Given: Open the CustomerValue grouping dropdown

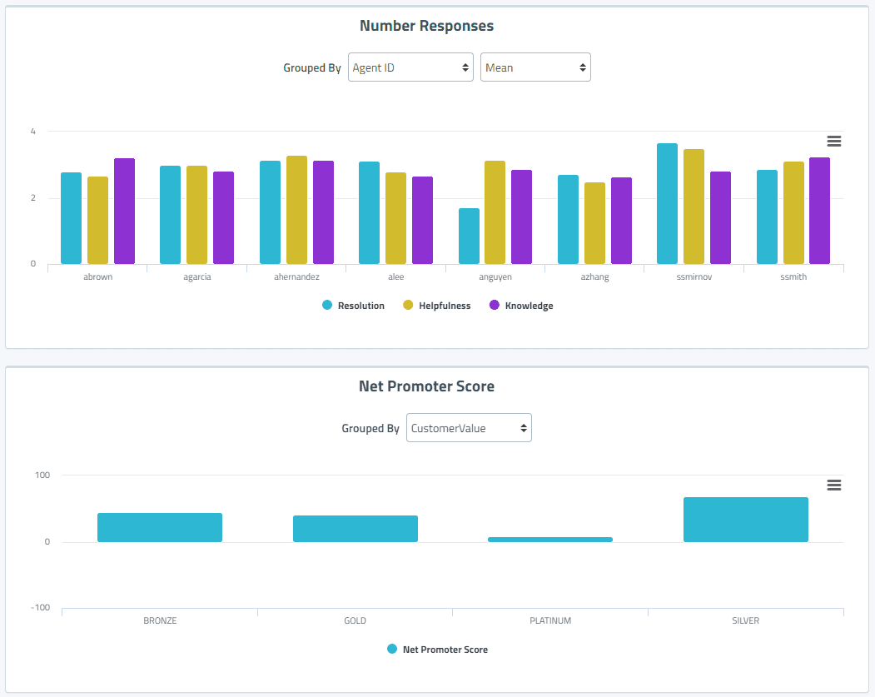Looking at the screenshot, I should point(469,427).
